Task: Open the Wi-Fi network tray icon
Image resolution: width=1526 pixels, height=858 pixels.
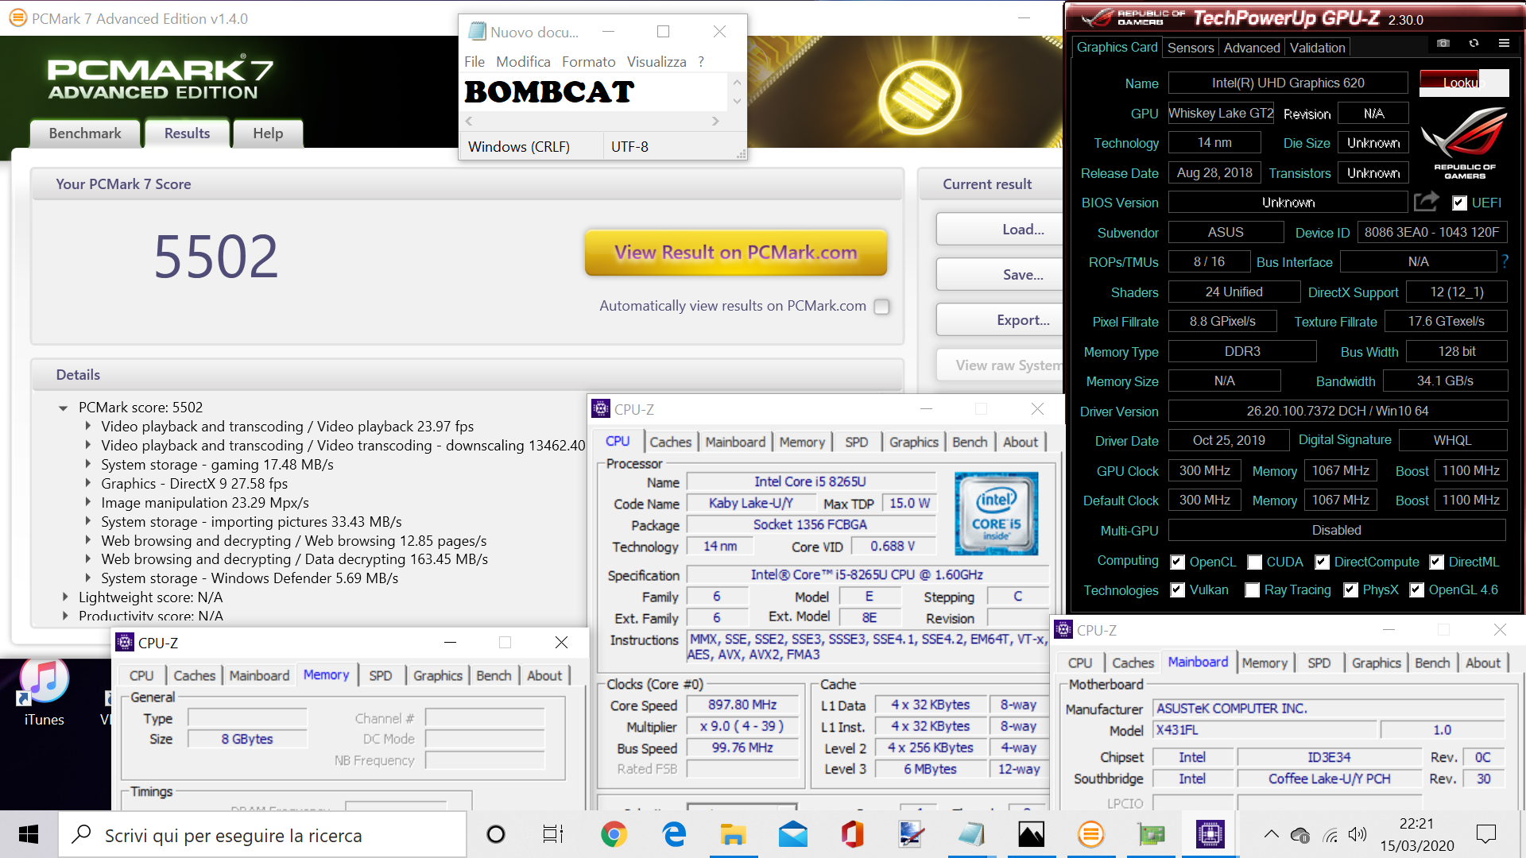Action: pos(1330,835)
